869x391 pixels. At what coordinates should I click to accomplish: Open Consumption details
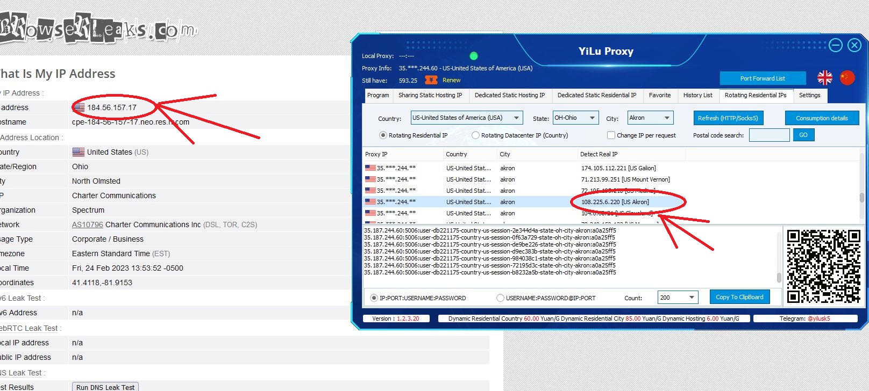pyautogui.click(x=822, y=118)
